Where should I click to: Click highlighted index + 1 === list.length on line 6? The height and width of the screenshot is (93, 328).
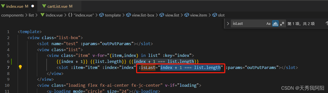click(x=164, y=61)
